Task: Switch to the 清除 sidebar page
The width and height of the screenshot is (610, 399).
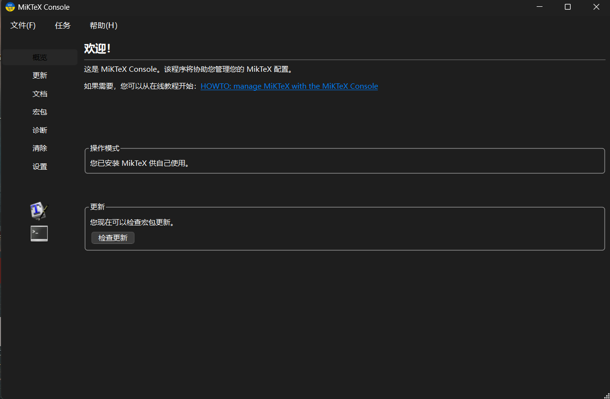Action: (40, 148)
